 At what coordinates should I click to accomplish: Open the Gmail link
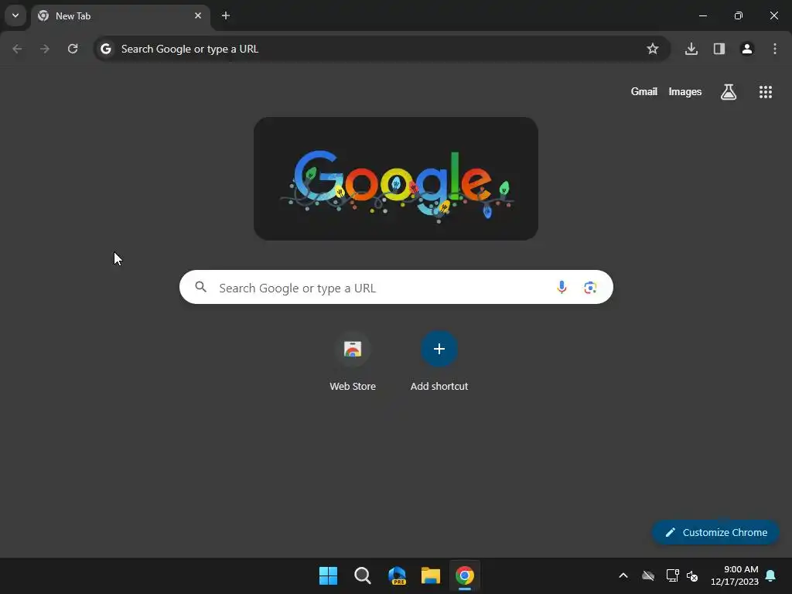(x=644, y=92)
